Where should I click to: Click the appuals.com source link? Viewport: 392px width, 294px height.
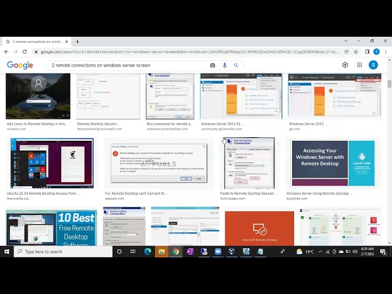(x=115, y=198)
